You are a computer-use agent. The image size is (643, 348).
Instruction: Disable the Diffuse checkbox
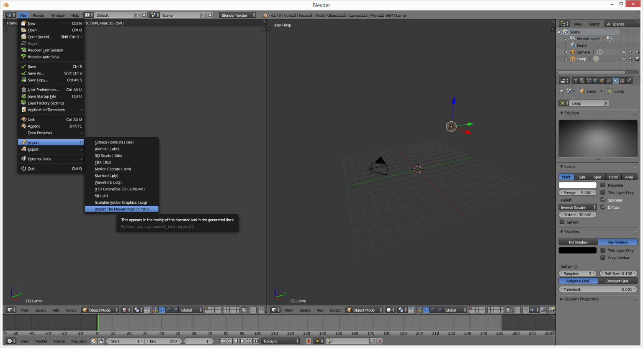pos(603,207)
